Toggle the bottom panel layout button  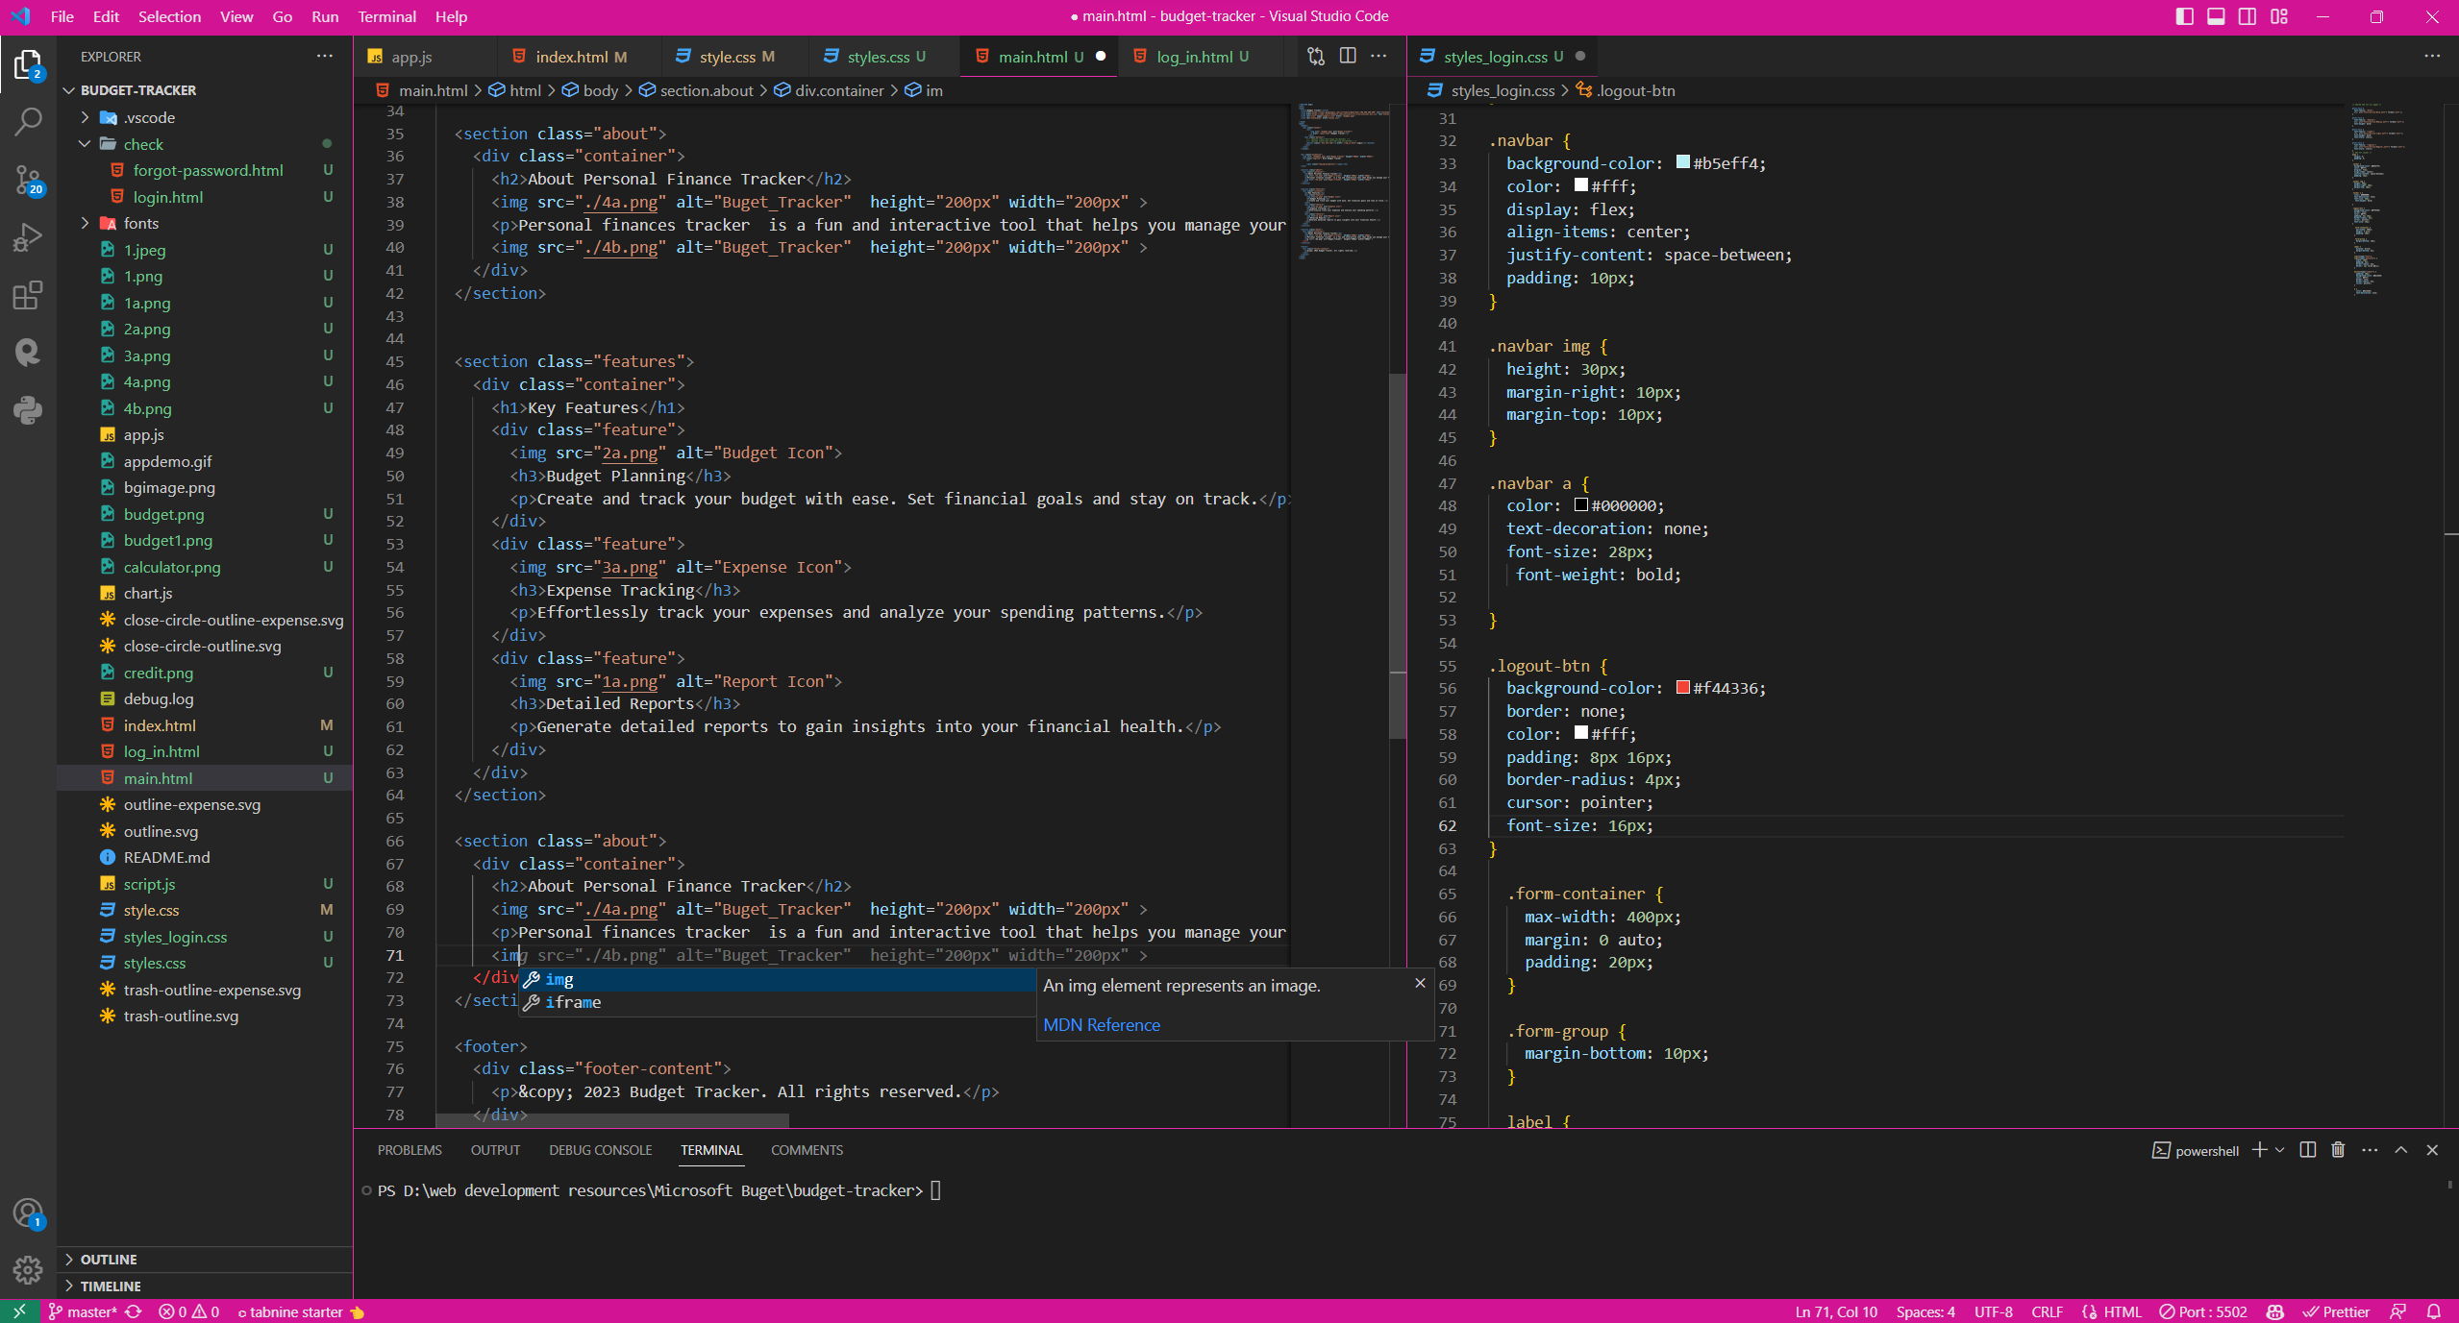(2216, 16)
